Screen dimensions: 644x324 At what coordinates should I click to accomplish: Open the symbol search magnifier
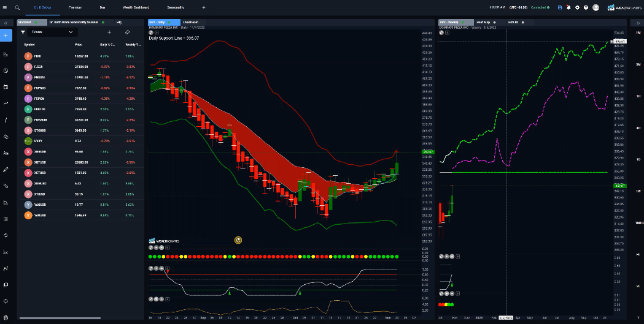(x=17, y=7)
